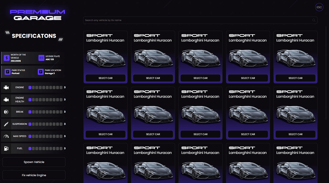Screen dimensions: 329x183
Task: Set the Engine level bar to first segment
Action: 30,87
